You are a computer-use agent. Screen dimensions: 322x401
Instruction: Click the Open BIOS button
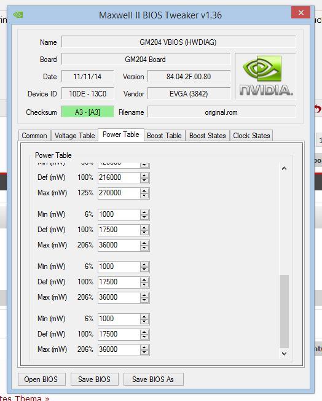click(x=41, y=380)
